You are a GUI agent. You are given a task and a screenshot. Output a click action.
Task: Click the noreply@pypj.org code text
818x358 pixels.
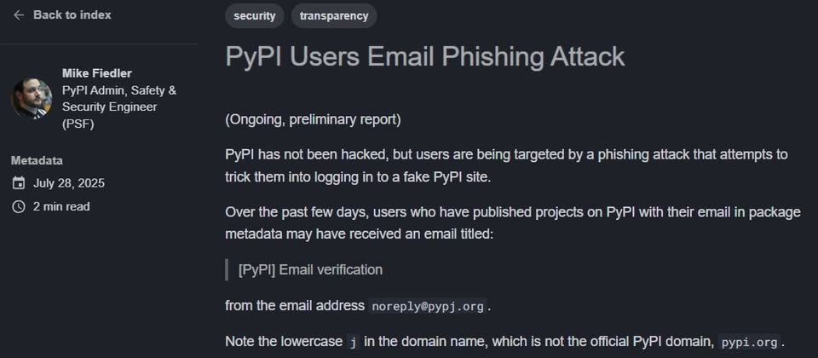(428, 306)
